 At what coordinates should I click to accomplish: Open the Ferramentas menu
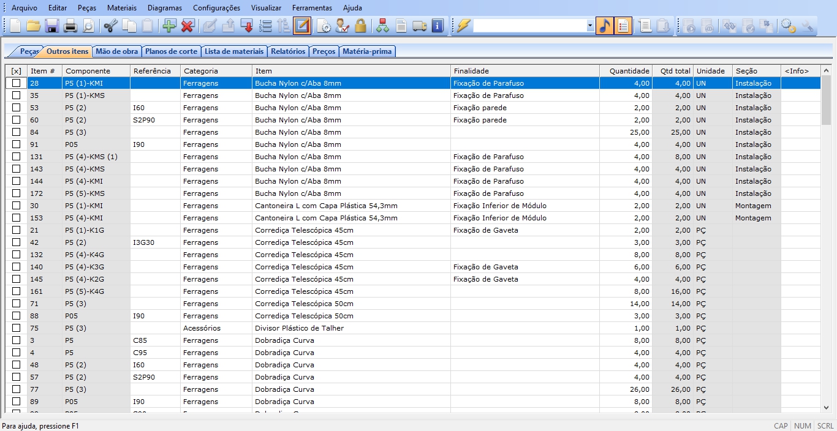coord(312,8)
